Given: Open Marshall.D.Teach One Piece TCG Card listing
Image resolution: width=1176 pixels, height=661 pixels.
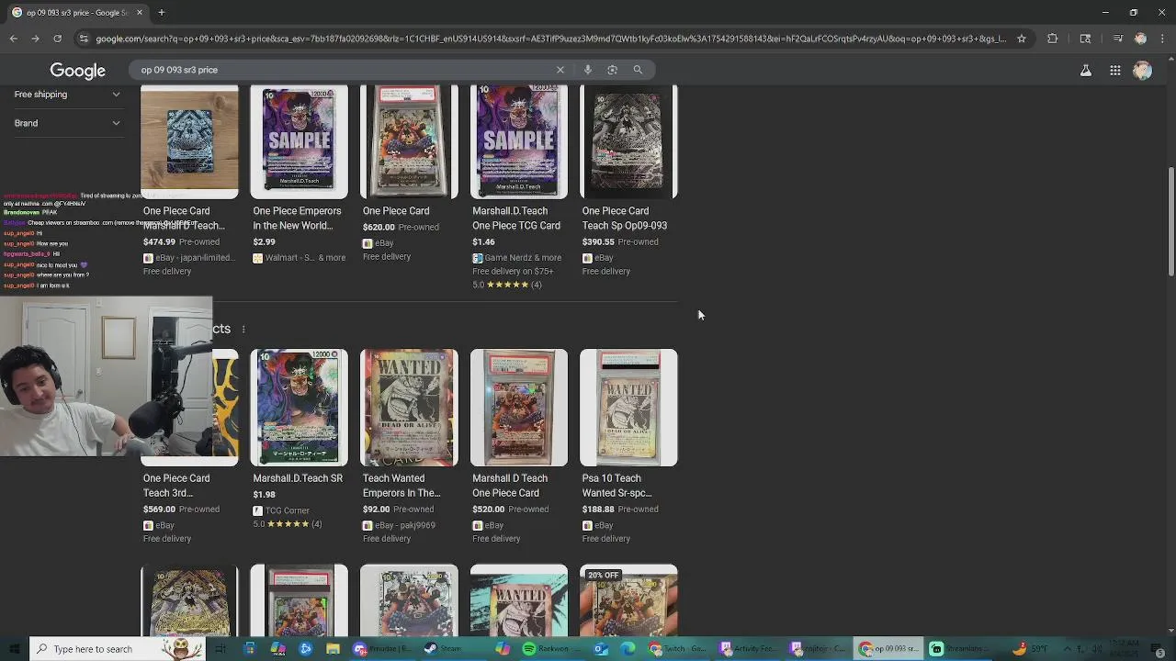Looking at the screenshot, I should [x=515, y=218].
